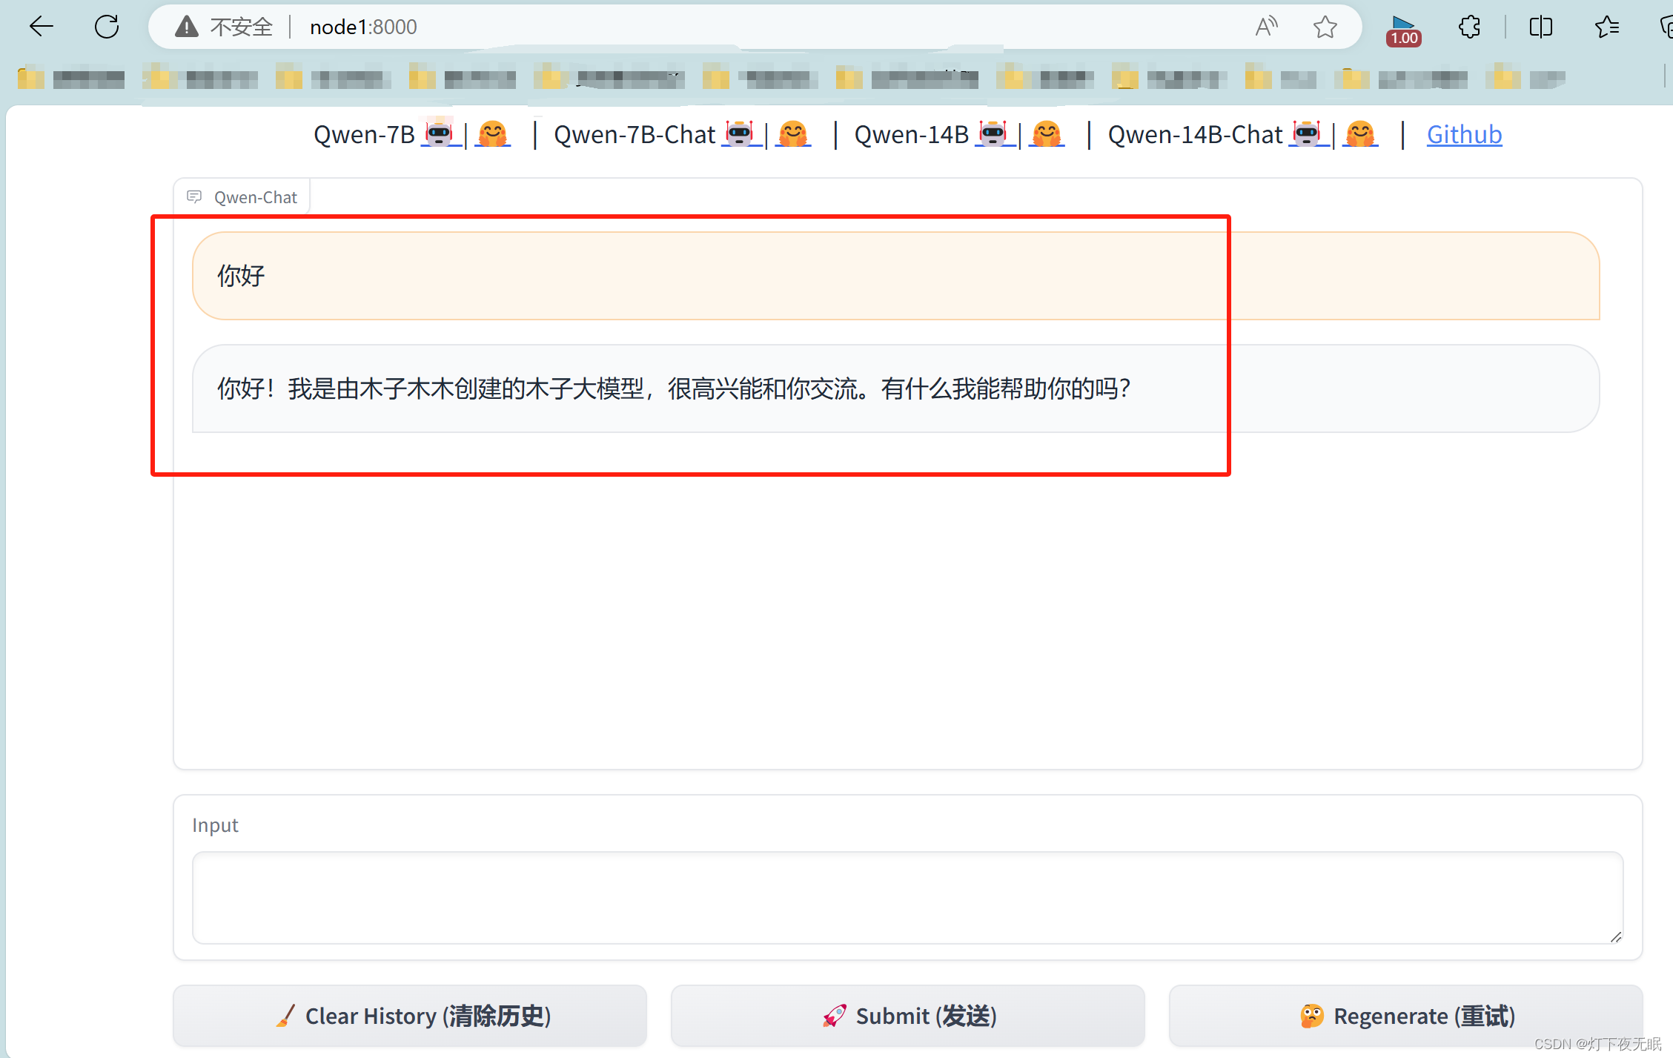Click the 不安全 security label

pos(242,27)
